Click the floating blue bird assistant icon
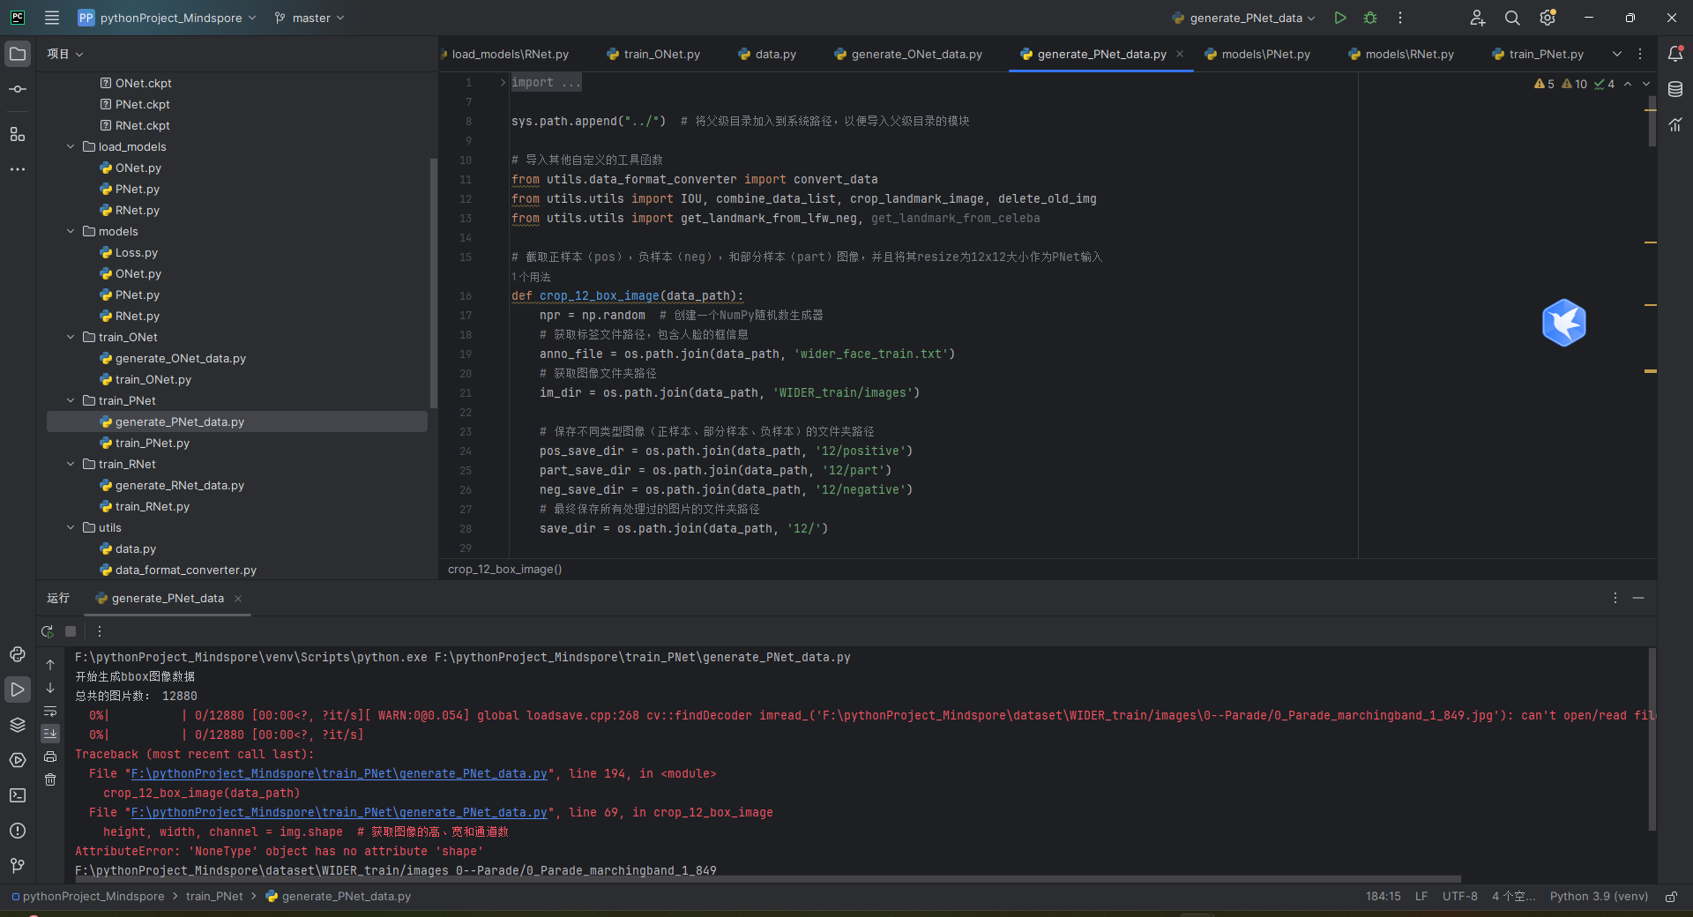This screenshot has width=1693, height=917. pos(1564,323)
